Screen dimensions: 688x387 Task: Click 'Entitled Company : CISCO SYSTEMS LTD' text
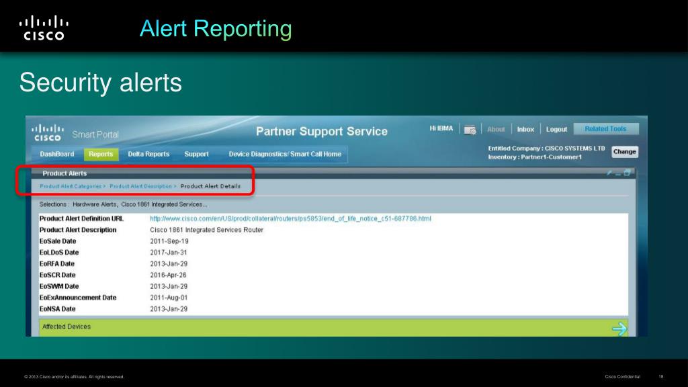547,148
